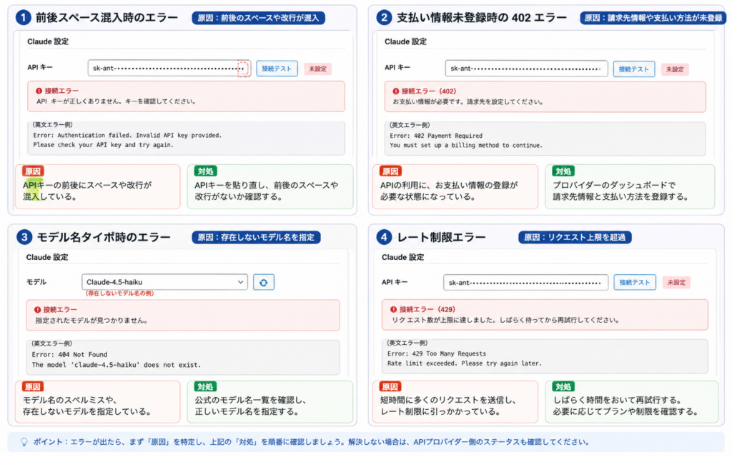Click the badge '原因：前後のスペースや改行が混入'

(x=258, y=18)
